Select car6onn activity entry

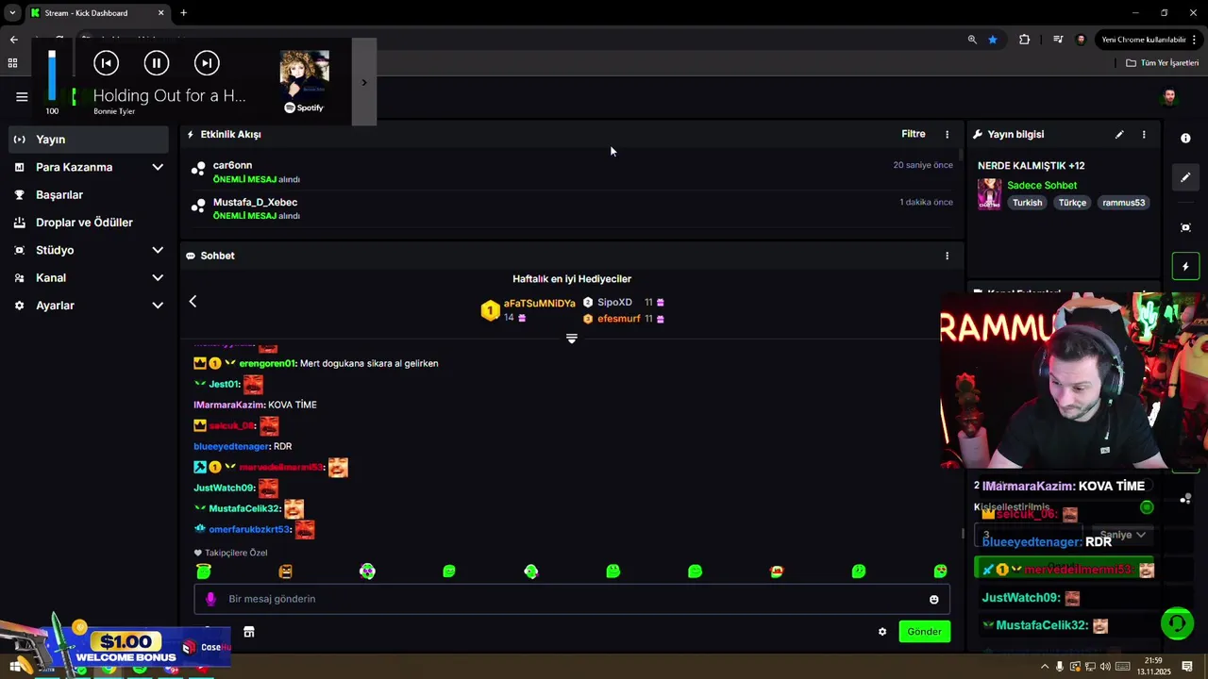[572, 172]
